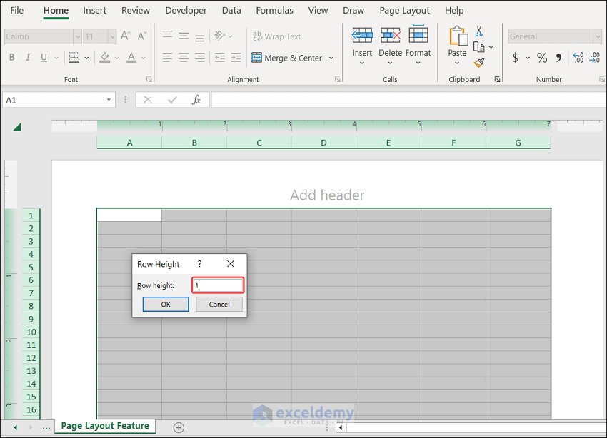Screen dimensions: 607x438
Task: Switch to the Insert tab
Action: [x=94, y=11]
